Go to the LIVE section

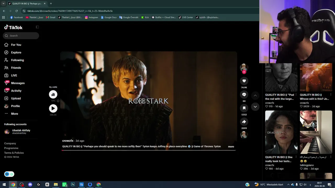(14, 75)
